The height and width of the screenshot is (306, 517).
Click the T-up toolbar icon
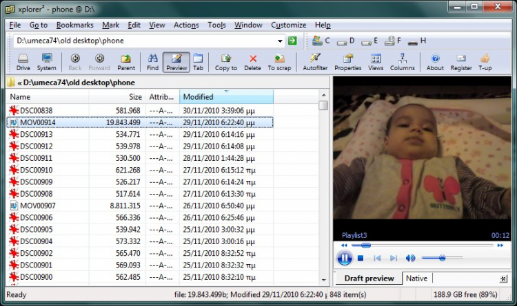[485, 62]
